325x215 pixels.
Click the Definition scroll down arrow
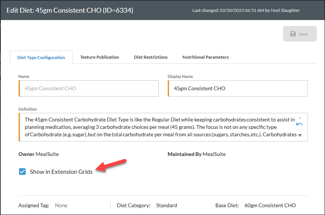300,135
